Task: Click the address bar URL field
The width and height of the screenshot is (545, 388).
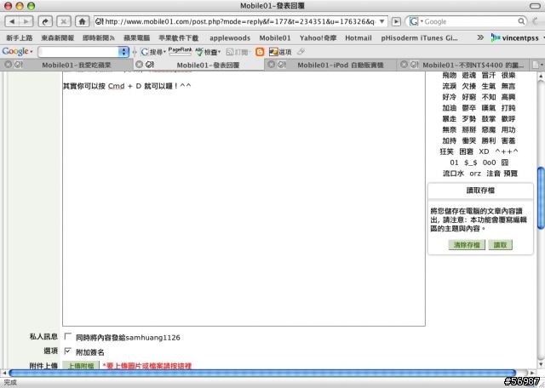Action: pyautogui.click(x=240, y=21)
